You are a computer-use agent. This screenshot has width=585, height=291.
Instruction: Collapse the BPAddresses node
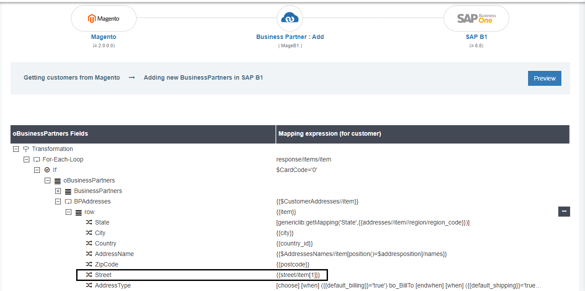tap(58, 201)
